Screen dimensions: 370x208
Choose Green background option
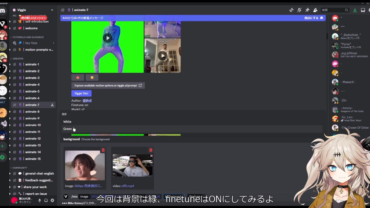[192, 129]
